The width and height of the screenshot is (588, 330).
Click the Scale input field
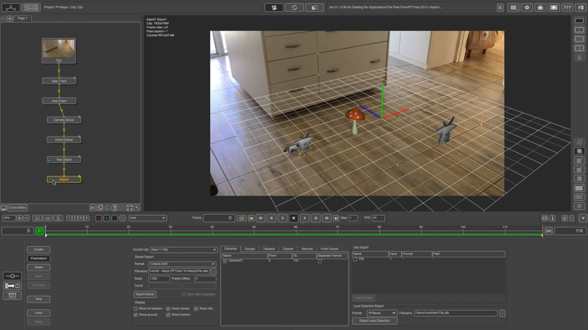tap(159, 279)
